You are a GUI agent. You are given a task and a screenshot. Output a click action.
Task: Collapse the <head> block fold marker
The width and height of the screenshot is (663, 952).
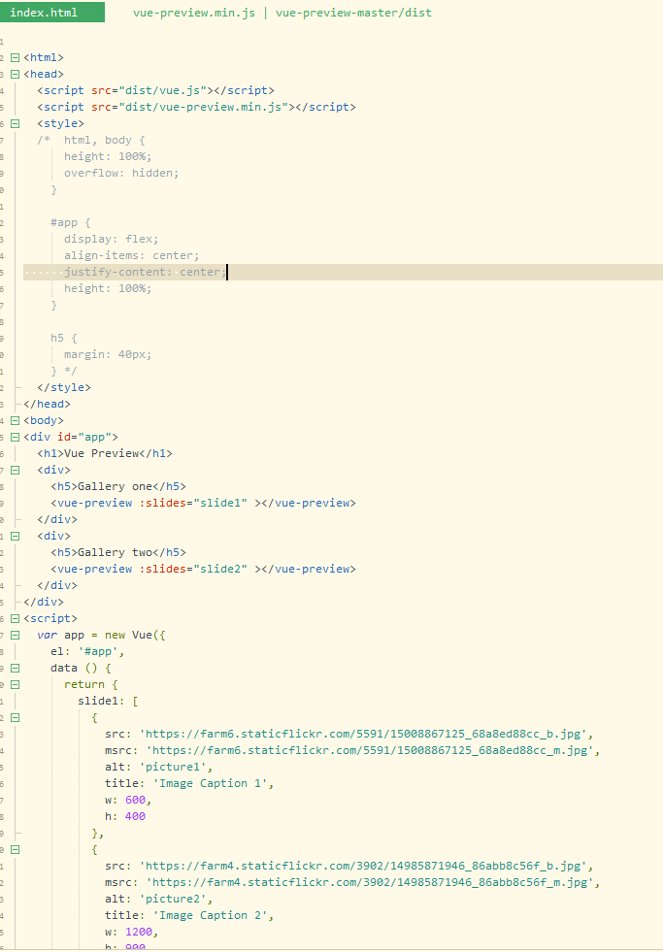tap(16, 74)
